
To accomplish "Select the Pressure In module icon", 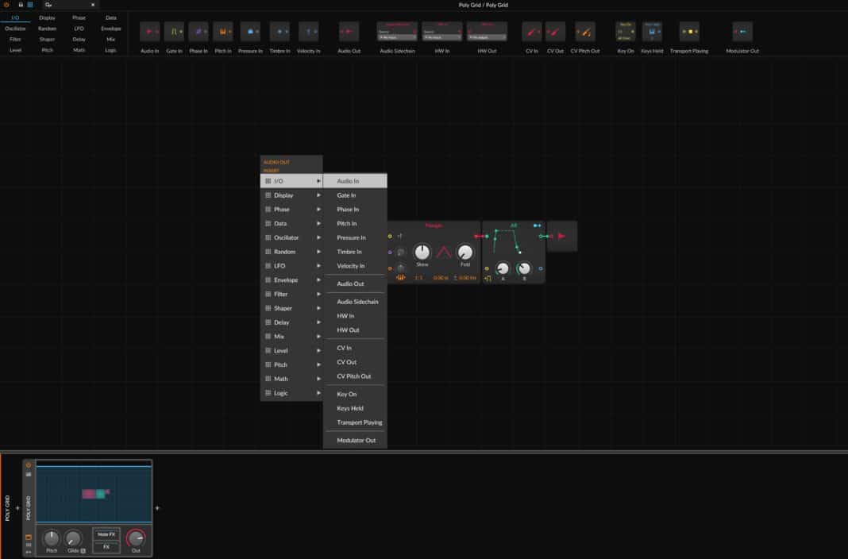I will click(x=249, y=32).
